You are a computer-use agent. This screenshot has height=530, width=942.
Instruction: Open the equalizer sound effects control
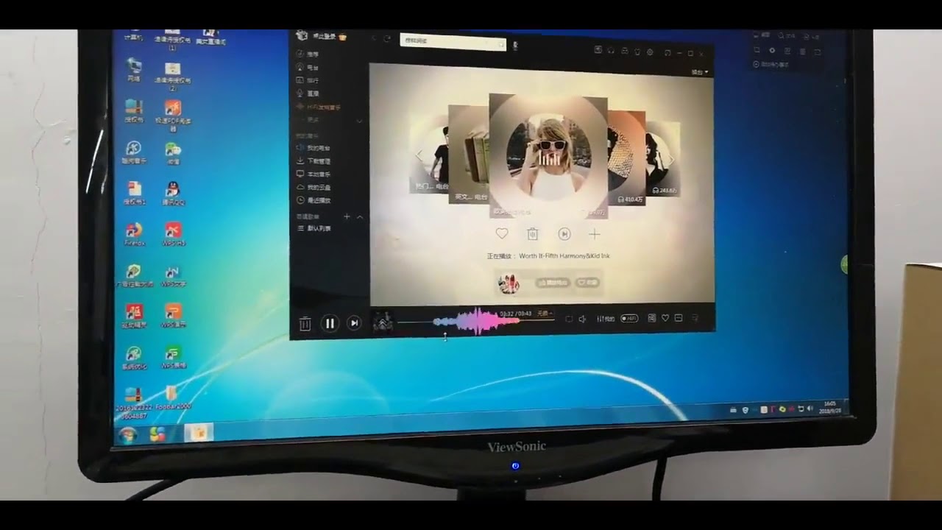pyautogui.click(x=605, y=319)
